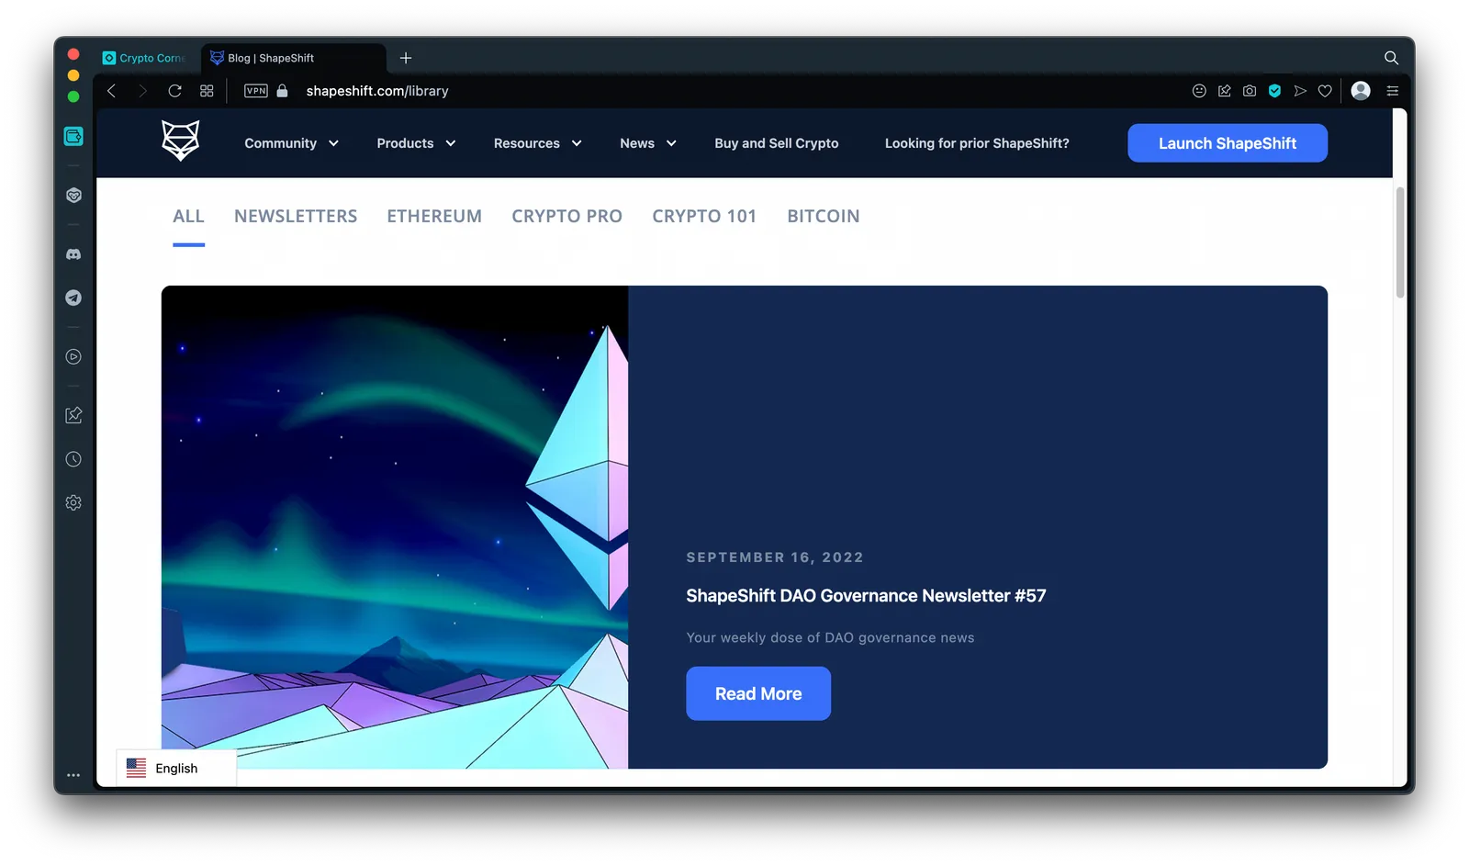Select the Blog | ShapeShift tab
Image resolution: width=1469 pixels, height=866 pixels.
pyautogui.click(x=292, y=58)
